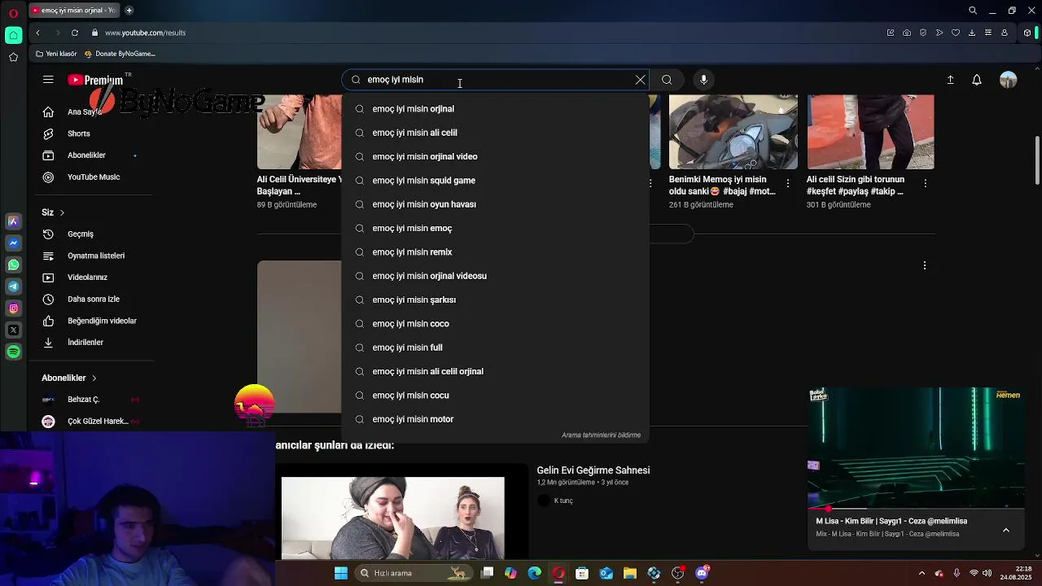
Task: Expand the "Siz" section chevron
Action: pyautogui.click(x=62, y=212)
